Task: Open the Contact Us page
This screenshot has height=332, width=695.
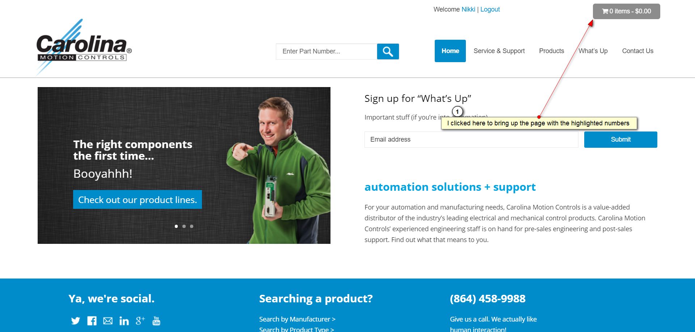Action: [x=637, y=51]
